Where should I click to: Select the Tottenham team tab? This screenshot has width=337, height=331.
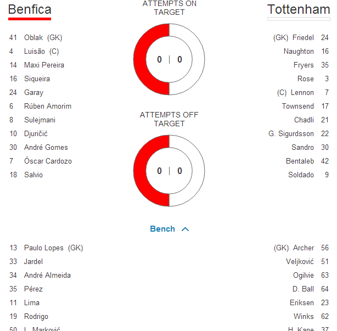[298, 10]
